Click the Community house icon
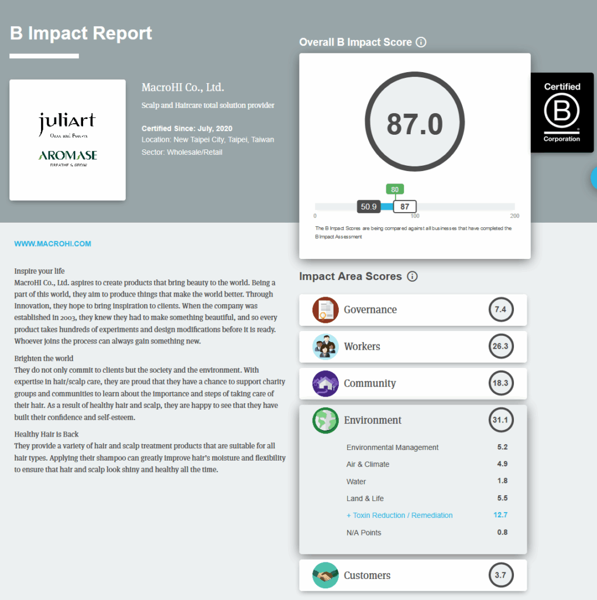Image resolution: width=597 pixels, height=600 pixels. tap(325, 383)
